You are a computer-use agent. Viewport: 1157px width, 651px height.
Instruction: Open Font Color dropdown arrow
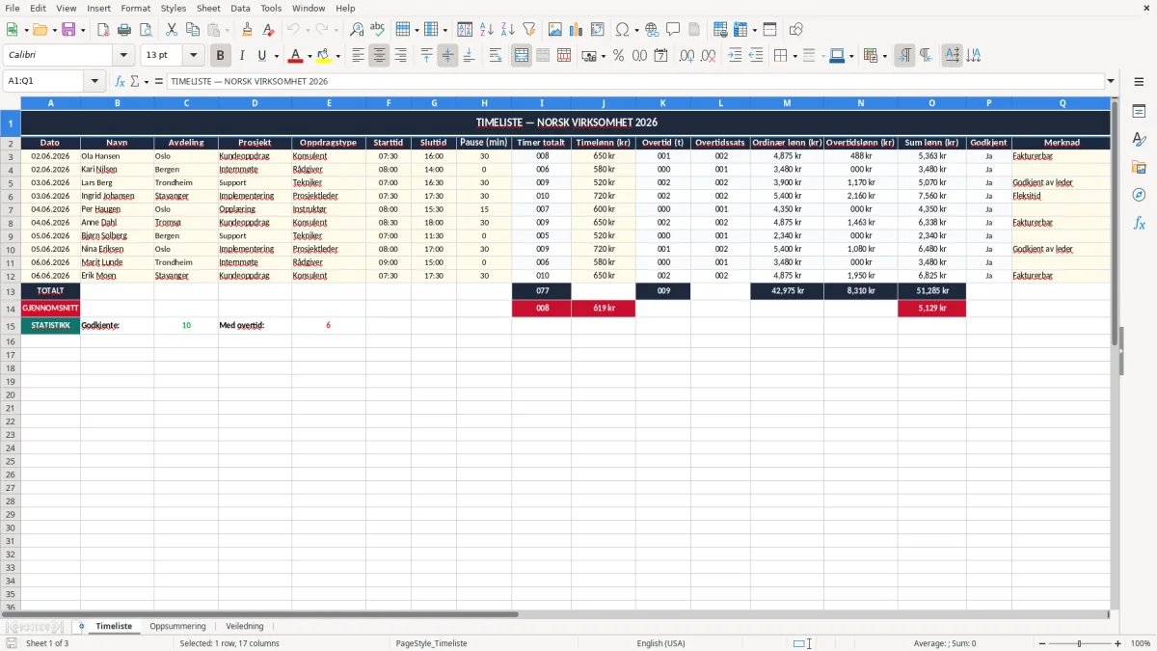[x=309, y=56]
